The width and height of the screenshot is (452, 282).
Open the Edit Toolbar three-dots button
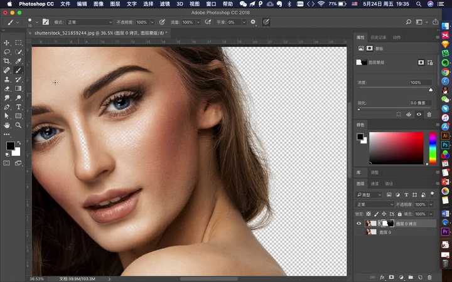click(x=6, y=134)
